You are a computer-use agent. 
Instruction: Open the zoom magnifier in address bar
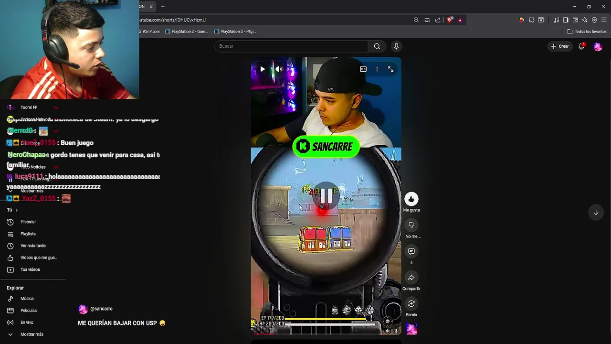416,20
